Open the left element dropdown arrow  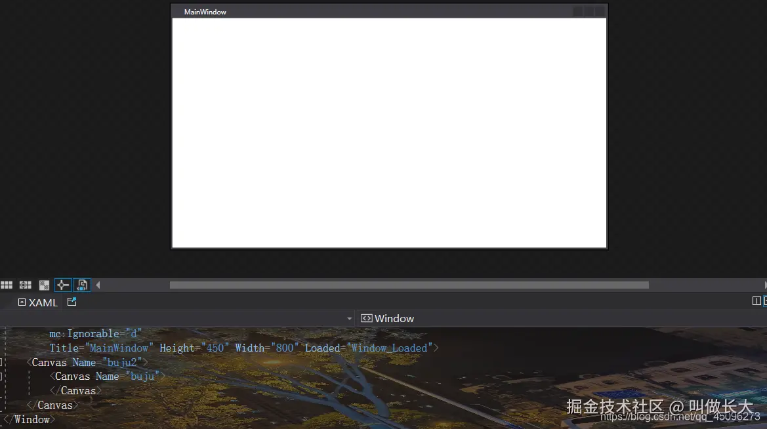[349, 318]
